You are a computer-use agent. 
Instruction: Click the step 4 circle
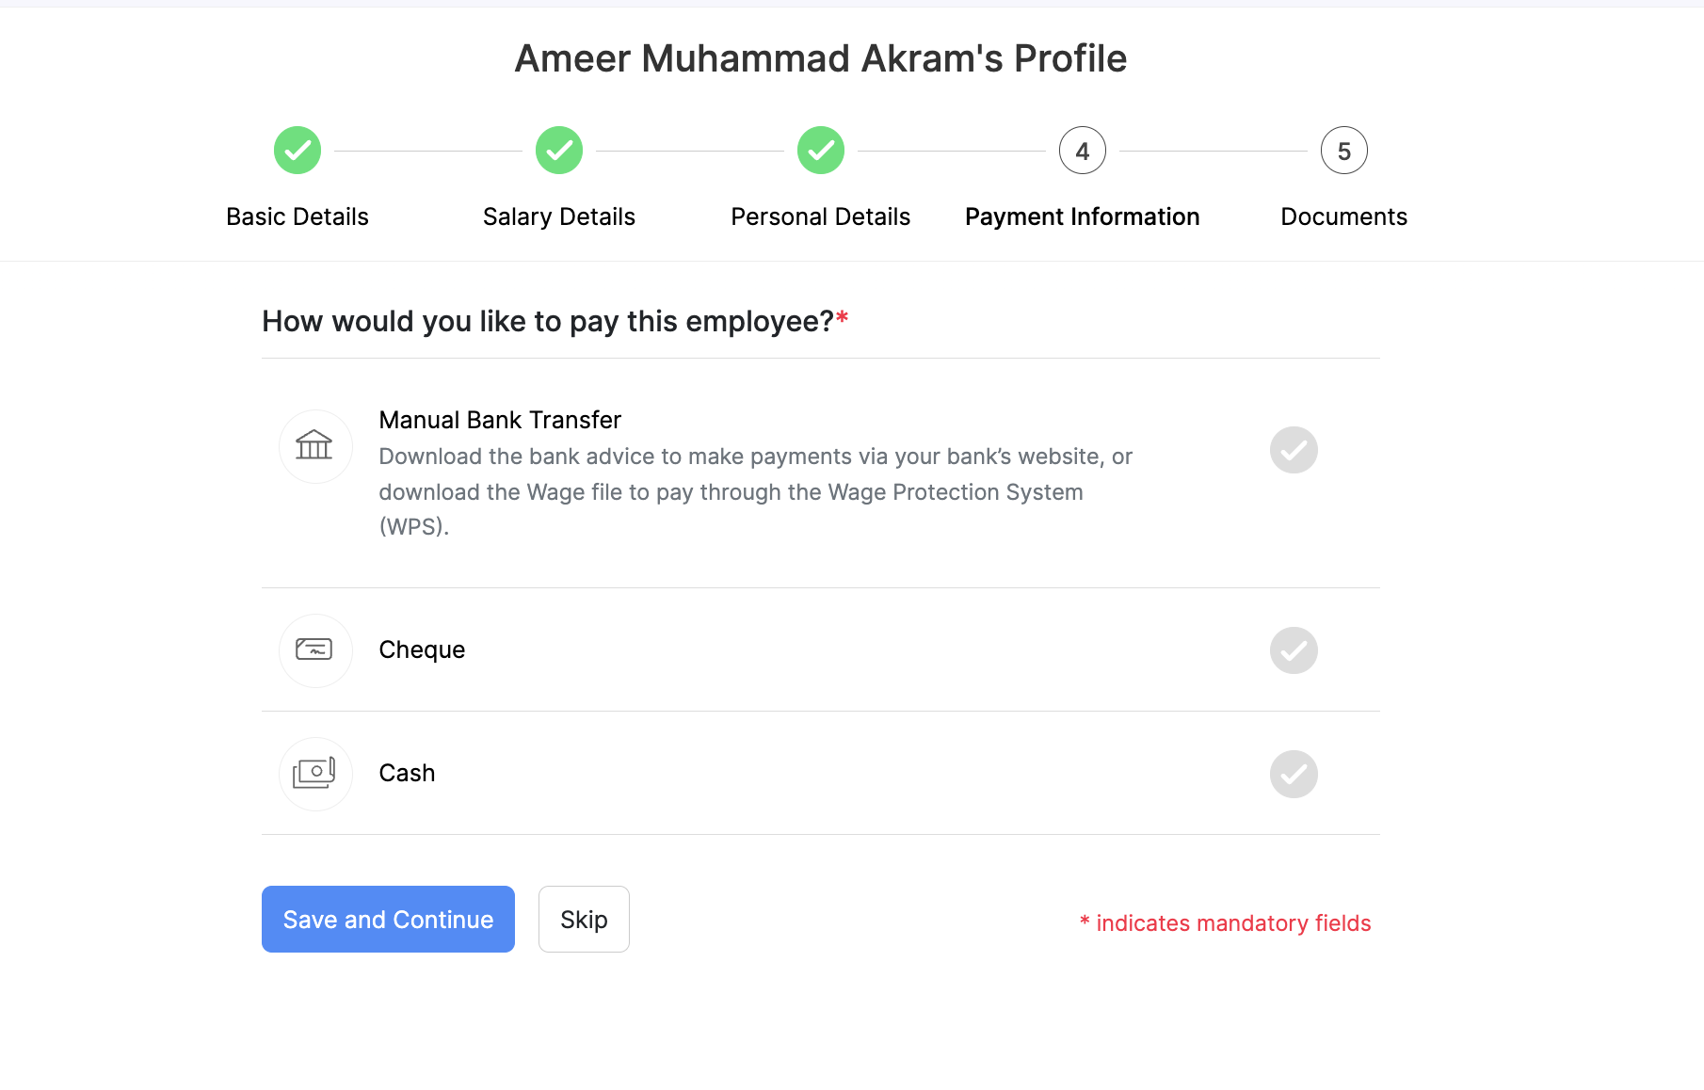1083,151
